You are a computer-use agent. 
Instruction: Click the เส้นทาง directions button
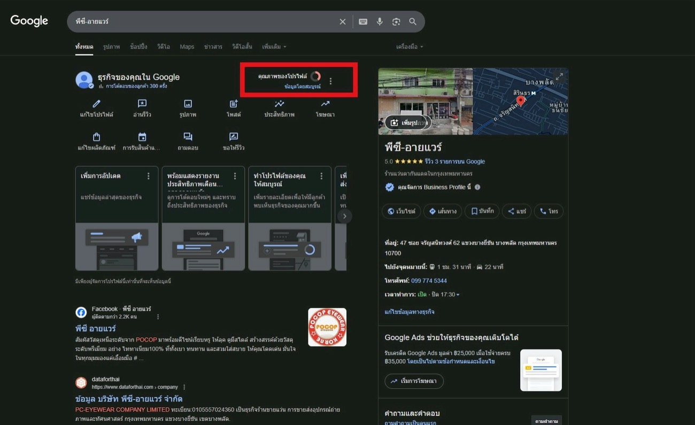point(443,211)
